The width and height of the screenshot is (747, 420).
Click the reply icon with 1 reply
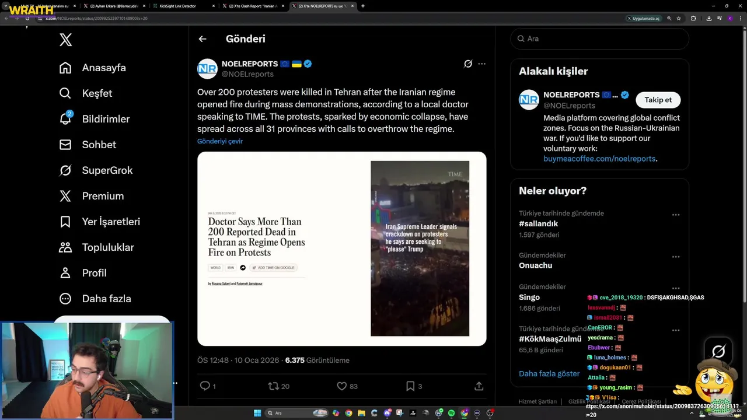tap(205, 386)
